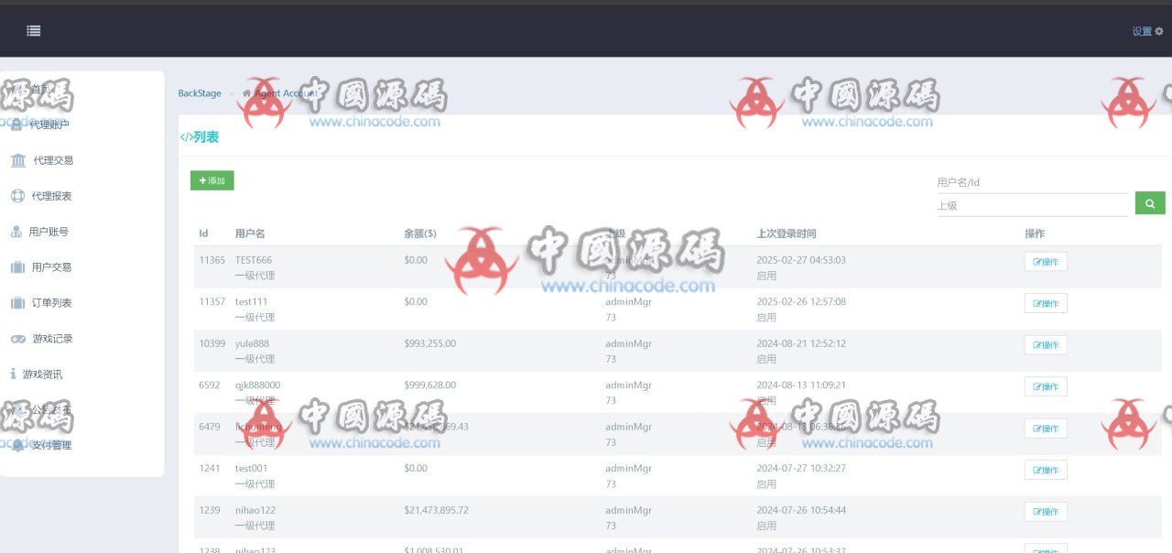Click the 代理交易 bank icon

pyautogui.click(x=18, y=160)
